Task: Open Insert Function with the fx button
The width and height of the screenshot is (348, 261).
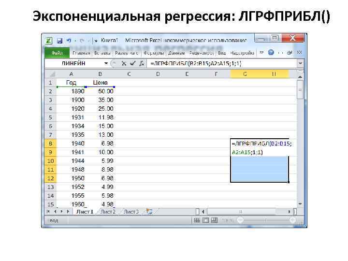Action: (x=141, y=64)
